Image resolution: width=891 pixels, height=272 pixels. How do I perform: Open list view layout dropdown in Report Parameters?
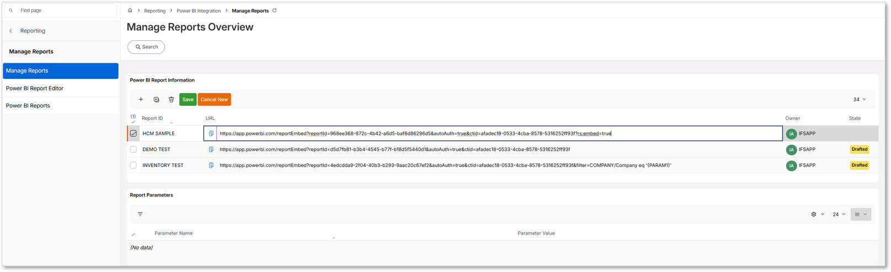pyautogui.click(x=861, y=214)
